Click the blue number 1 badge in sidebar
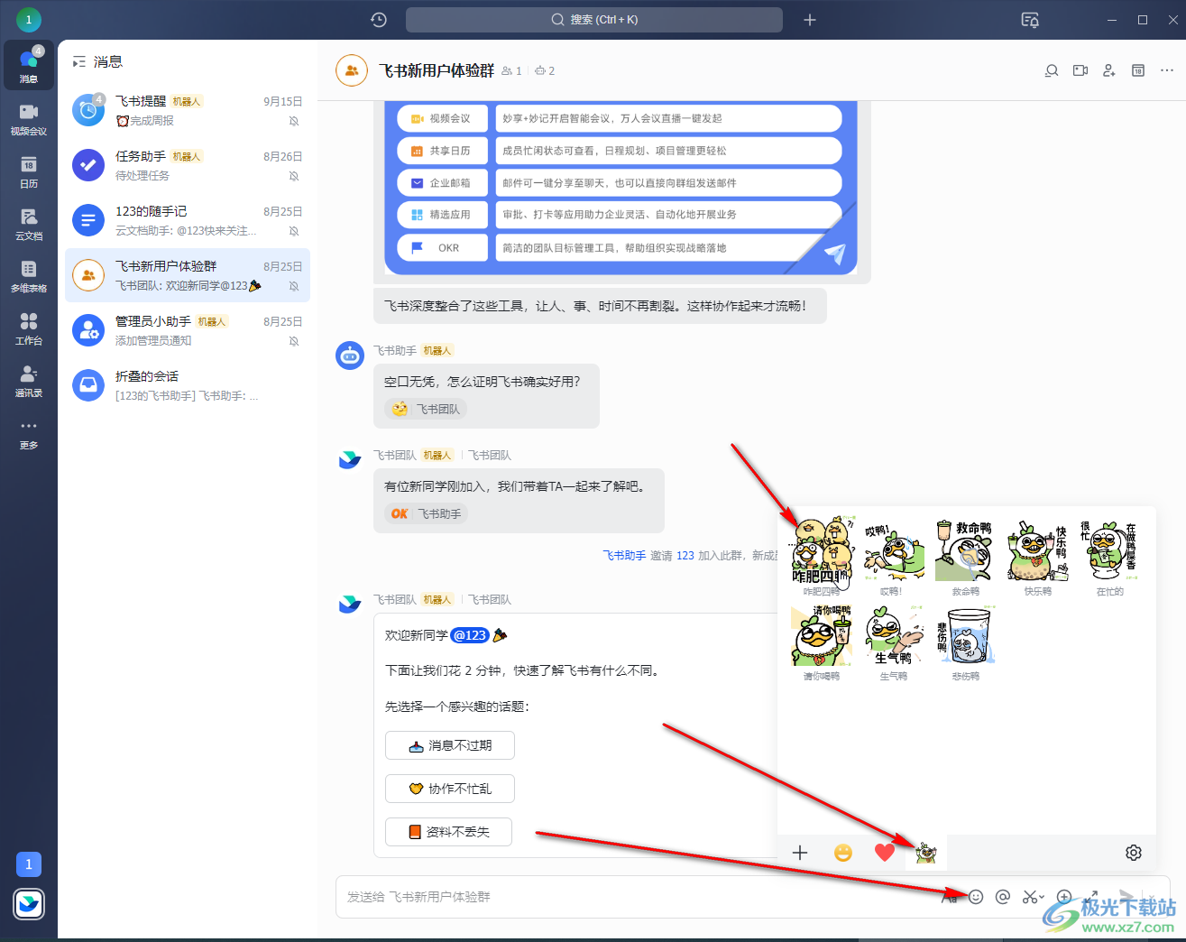Viewport: 1186px width, 942px height. pyautogui.click(x=29, y=864)
